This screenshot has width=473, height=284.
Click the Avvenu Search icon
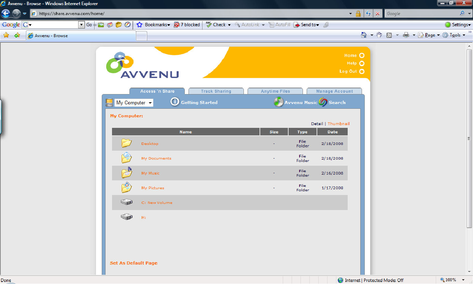click(x=323, y=102)
